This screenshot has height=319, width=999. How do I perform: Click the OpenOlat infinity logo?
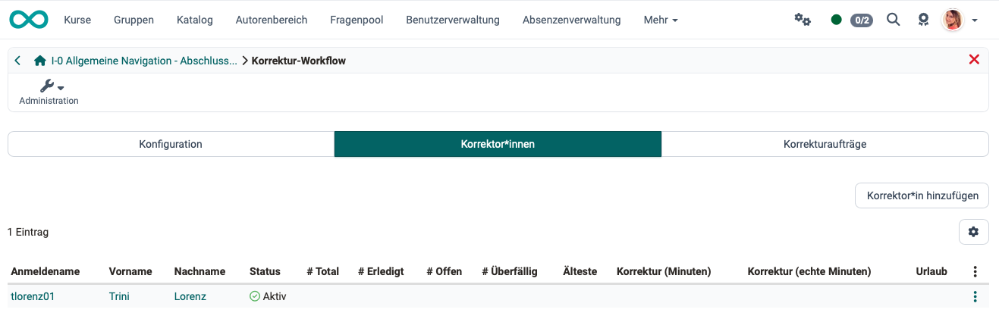[x=29, y=20]
